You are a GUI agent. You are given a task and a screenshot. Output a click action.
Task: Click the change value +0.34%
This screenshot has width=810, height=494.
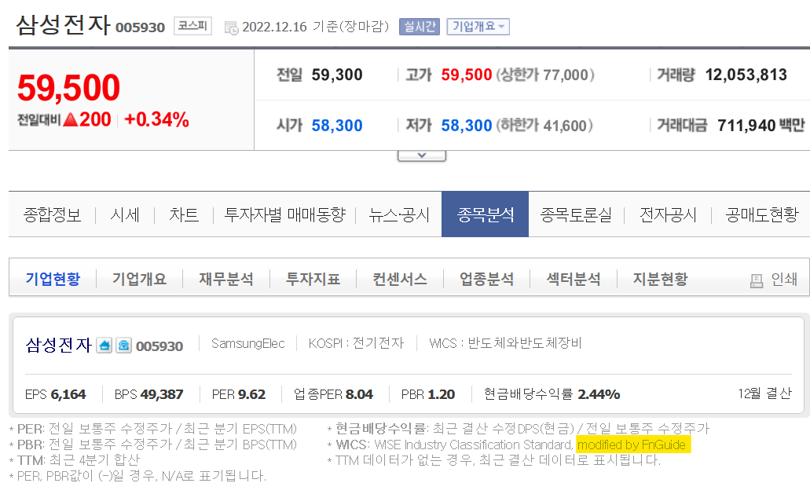(156, 119)
